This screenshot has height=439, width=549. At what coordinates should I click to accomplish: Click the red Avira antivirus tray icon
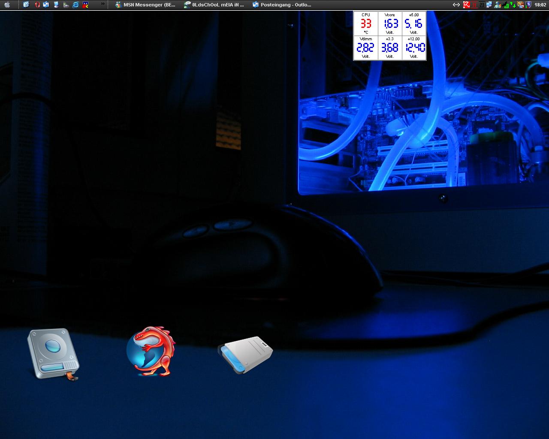pos(467,5)
